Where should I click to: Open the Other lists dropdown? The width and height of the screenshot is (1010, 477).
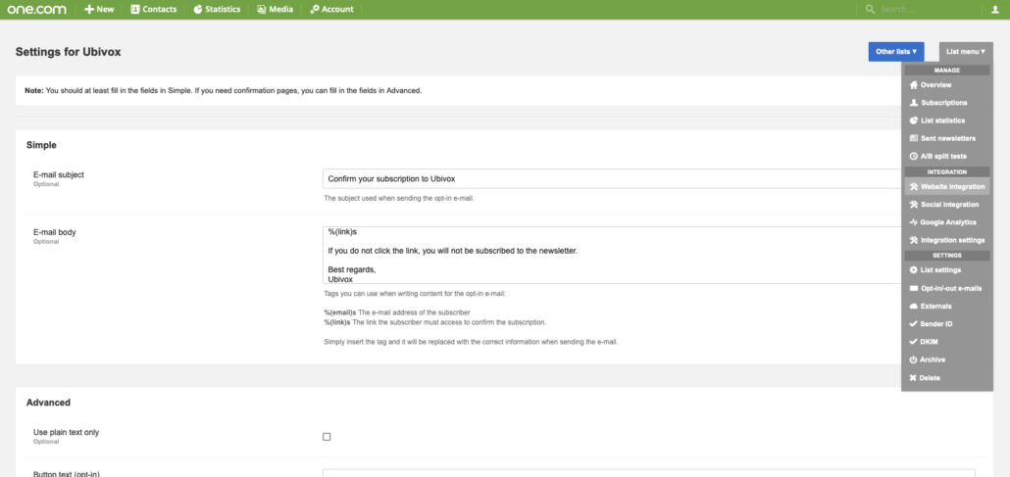pos(896,52)
